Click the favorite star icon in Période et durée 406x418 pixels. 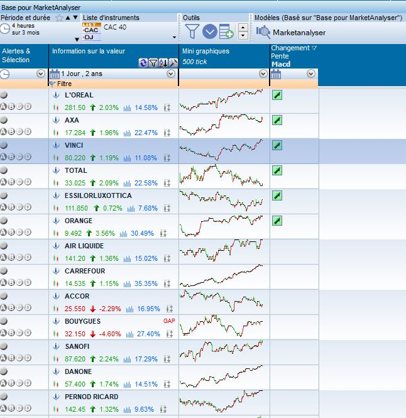pos(59,18)
